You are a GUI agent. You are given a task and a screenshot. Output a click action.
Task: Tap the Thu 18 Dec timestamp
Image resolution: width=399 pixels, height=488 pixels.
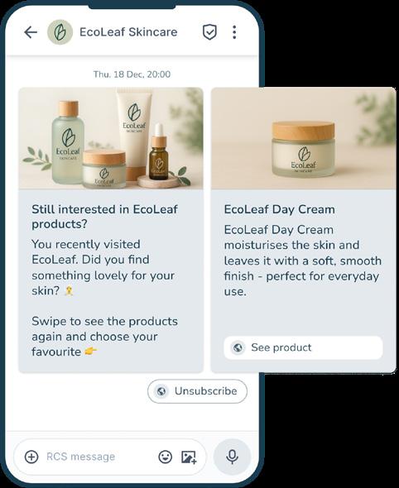(132, 74)
